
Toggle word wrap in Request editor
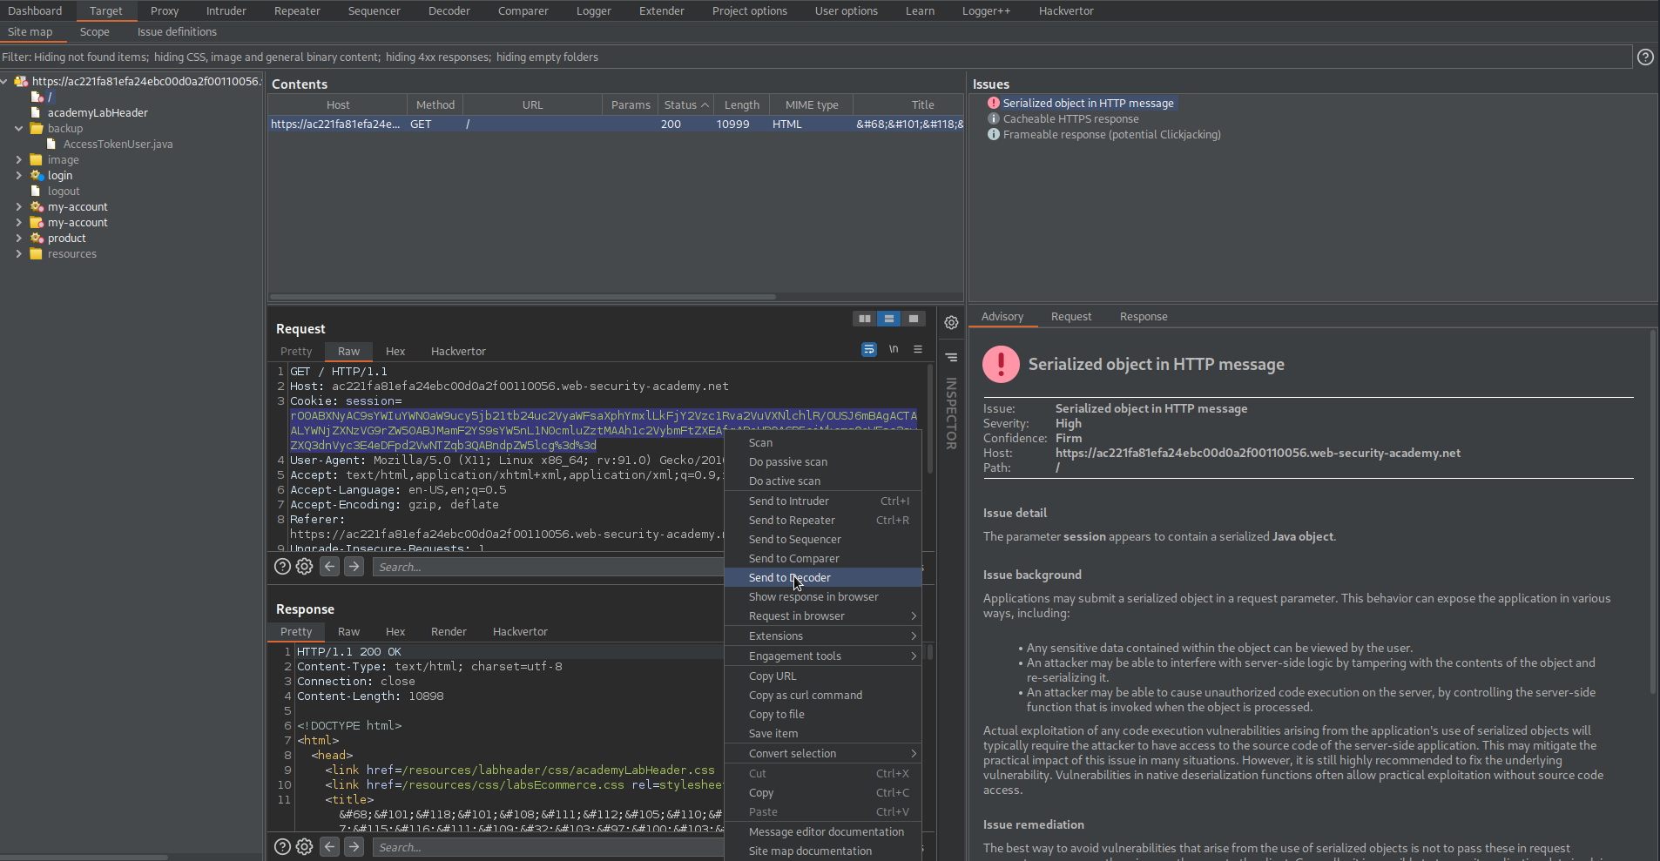[869, 349]
